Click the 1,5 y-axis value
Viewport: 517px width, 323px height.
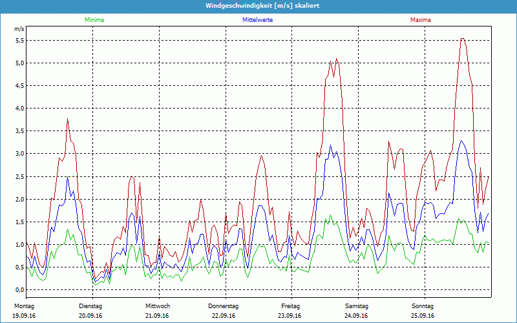point(21,222)
